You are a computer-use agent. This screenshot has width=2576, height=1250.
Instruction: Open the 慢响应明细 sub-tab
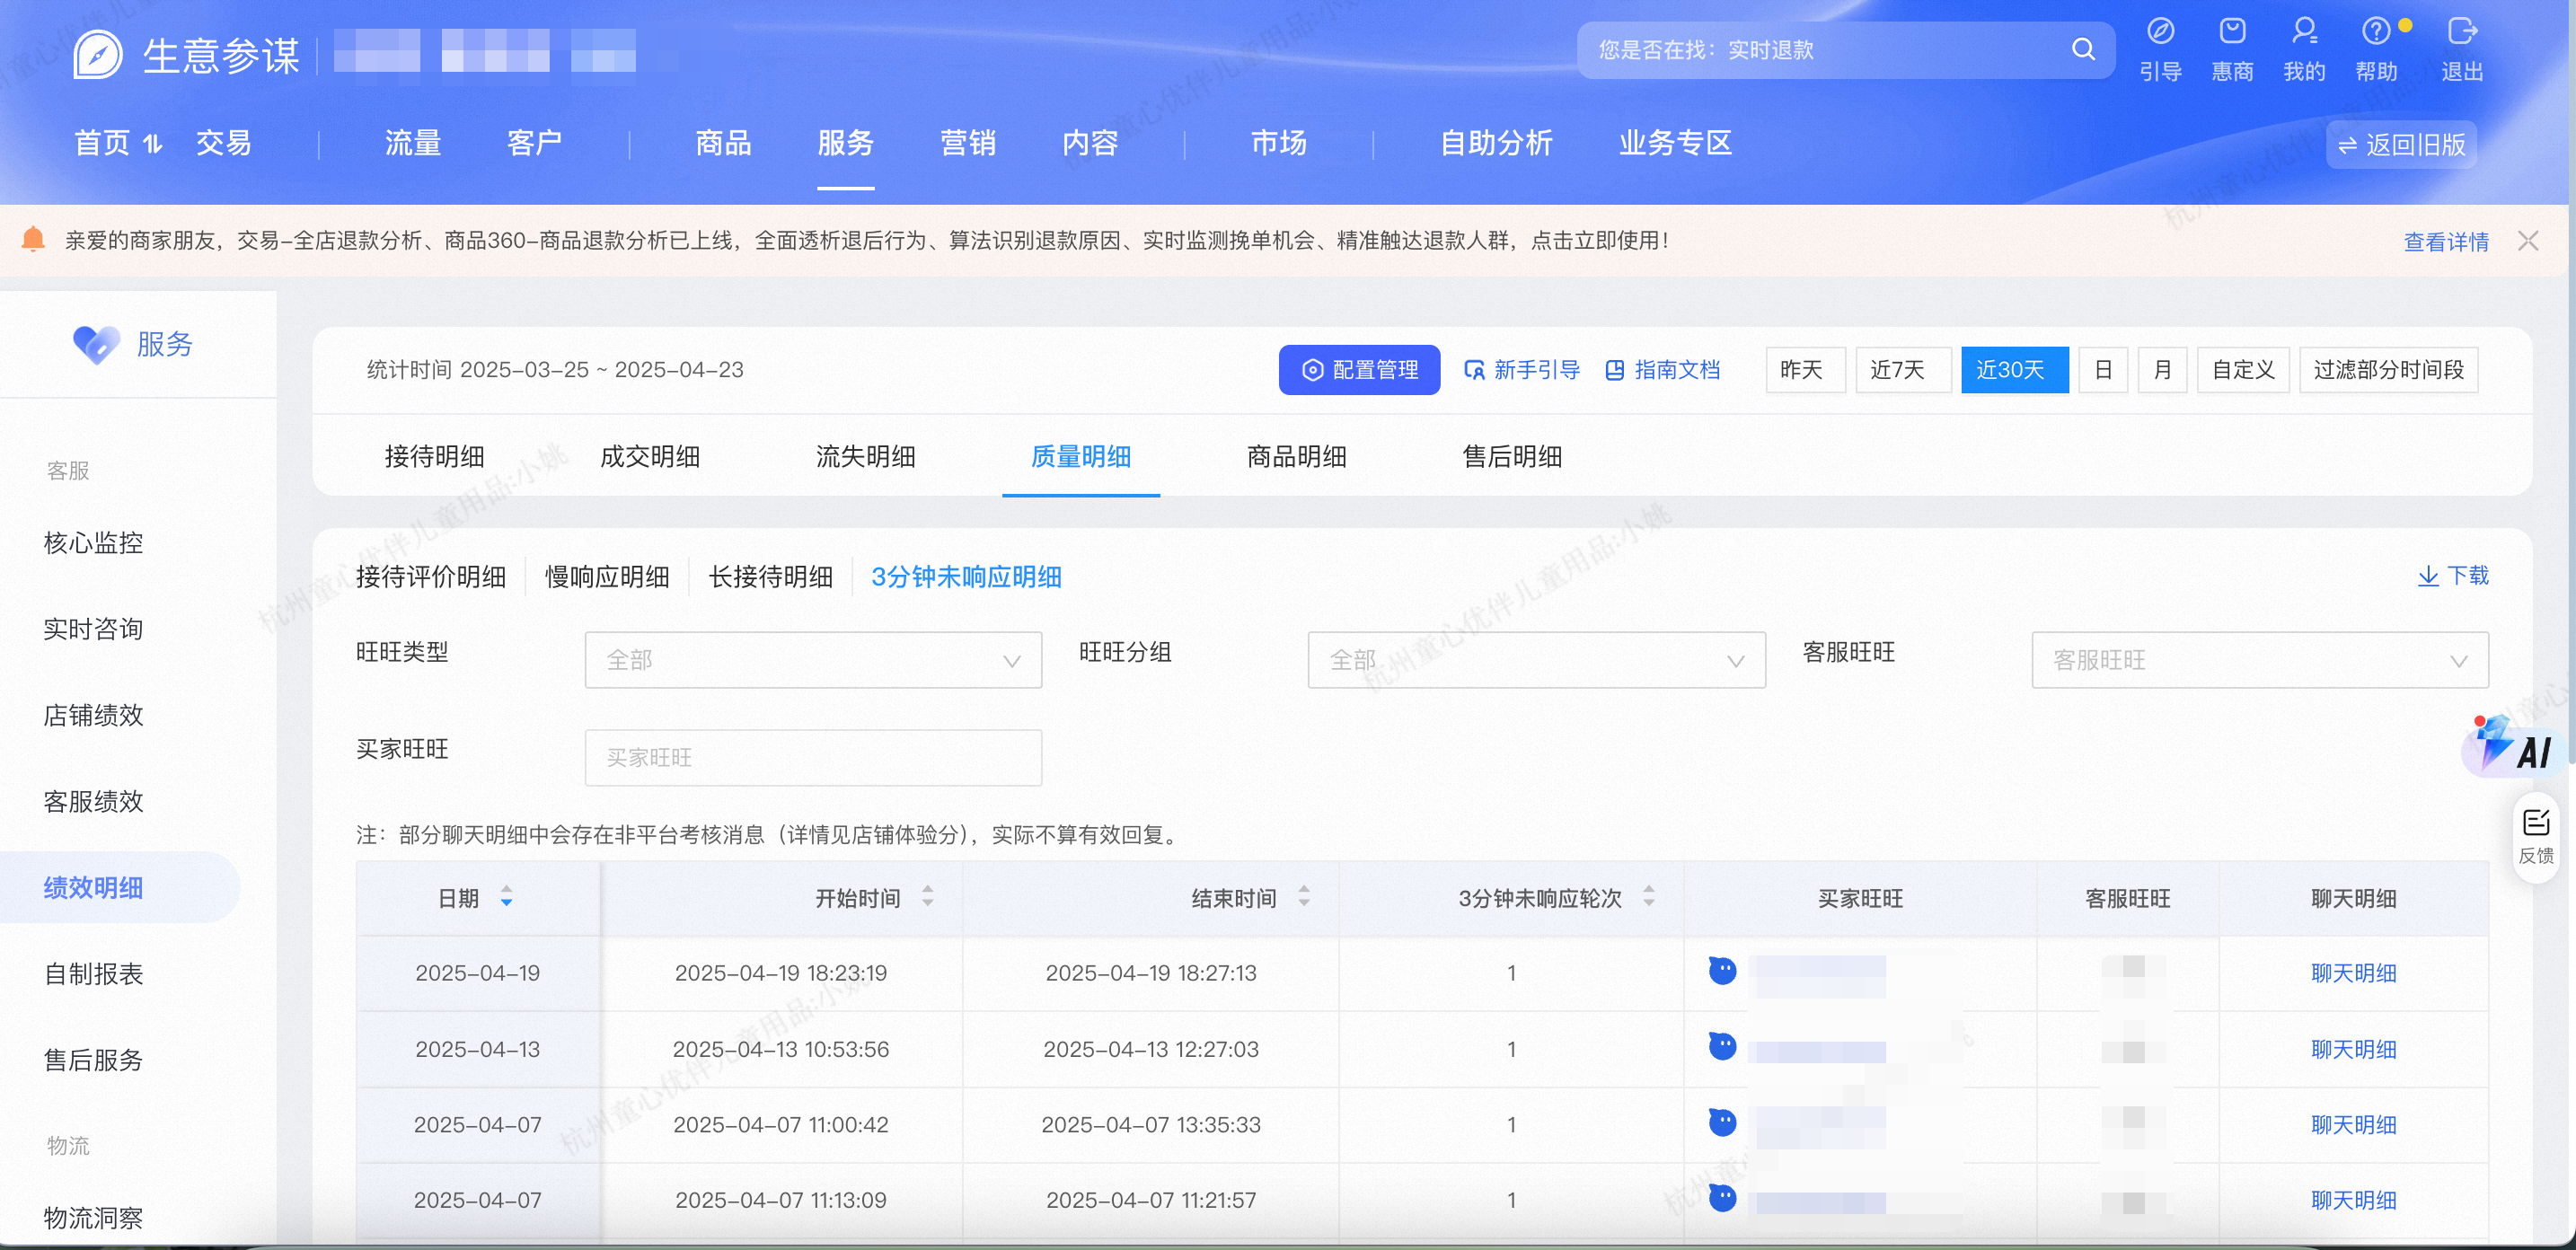pos(606,577)
